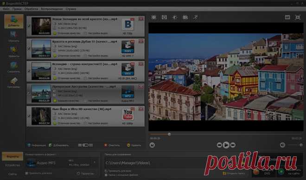Click the WMV format icon of the Дубай video

coord(128,47)
